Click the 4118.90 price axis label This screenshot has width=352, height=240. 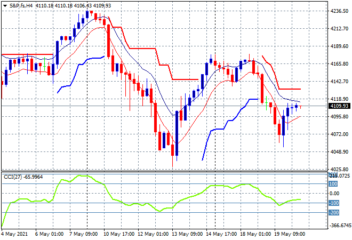tap(339, 99)
